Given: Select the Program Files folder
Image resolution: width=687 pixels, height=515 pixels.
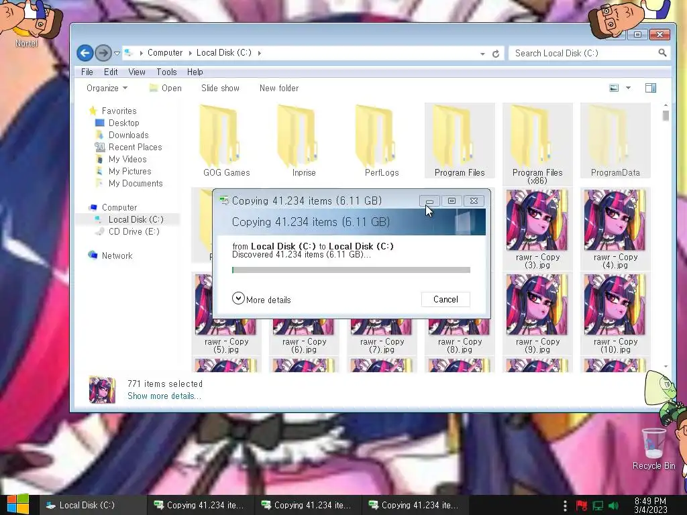Looking at the screenshot, I should click(460, 141).
